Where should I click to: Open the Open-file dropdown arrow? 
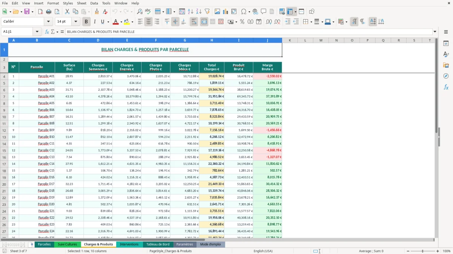21,12
